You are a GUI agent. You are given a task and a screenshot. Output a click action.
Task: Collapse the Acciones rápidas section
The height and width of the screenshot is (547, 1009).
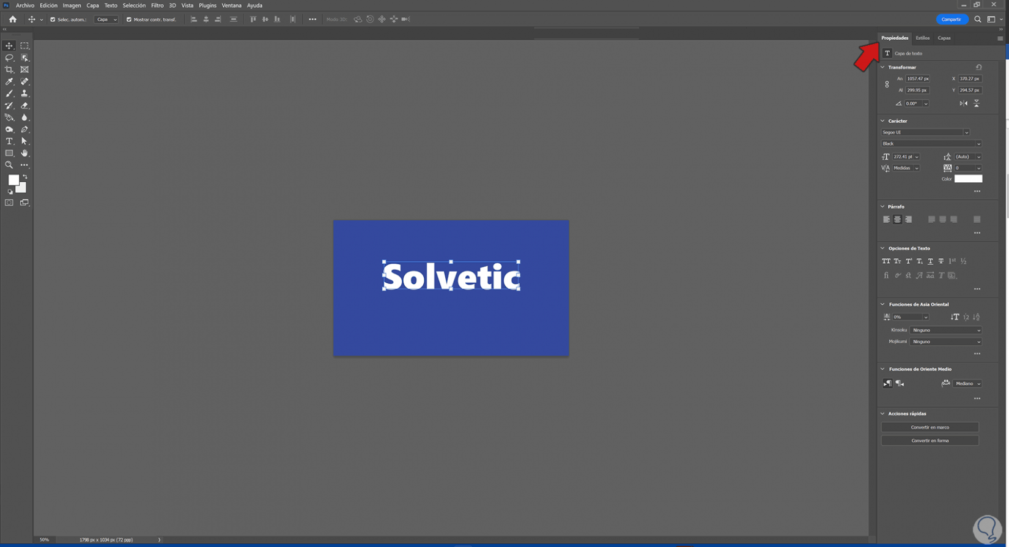pyautogui.click(x=882, y=414)
